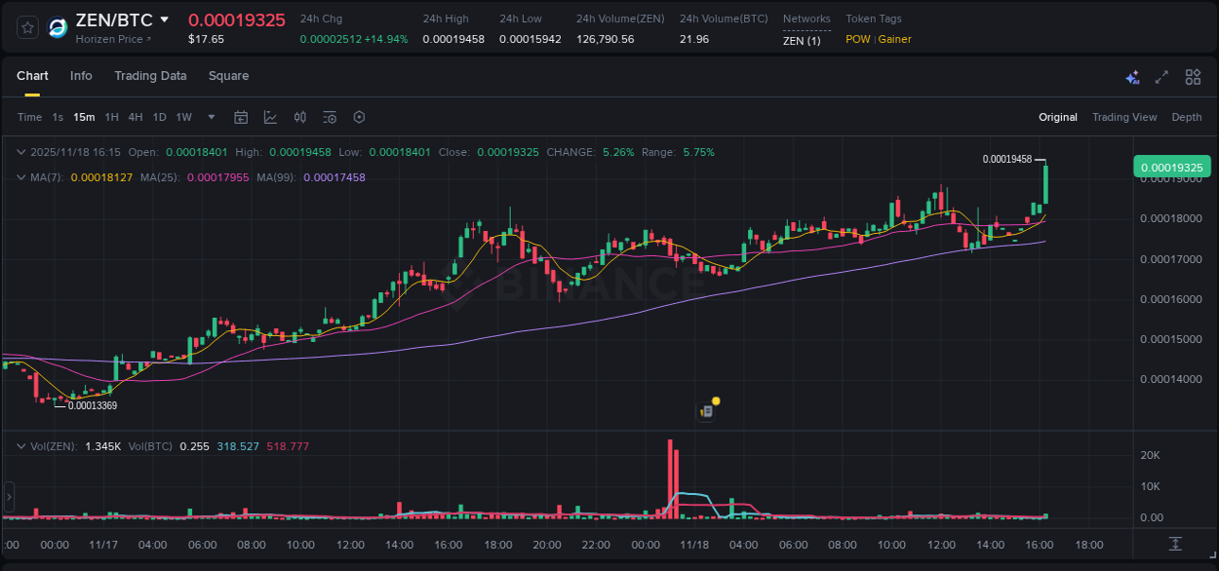Select the 1W timeframe
Viewport: 1219px width, 571px height.
coord(183,117)
